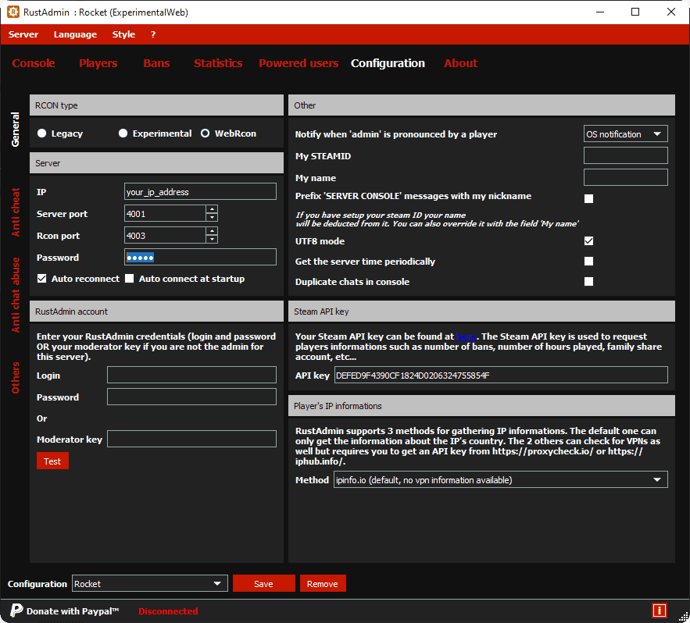Click the PayPal donate icon

[16, 611]
